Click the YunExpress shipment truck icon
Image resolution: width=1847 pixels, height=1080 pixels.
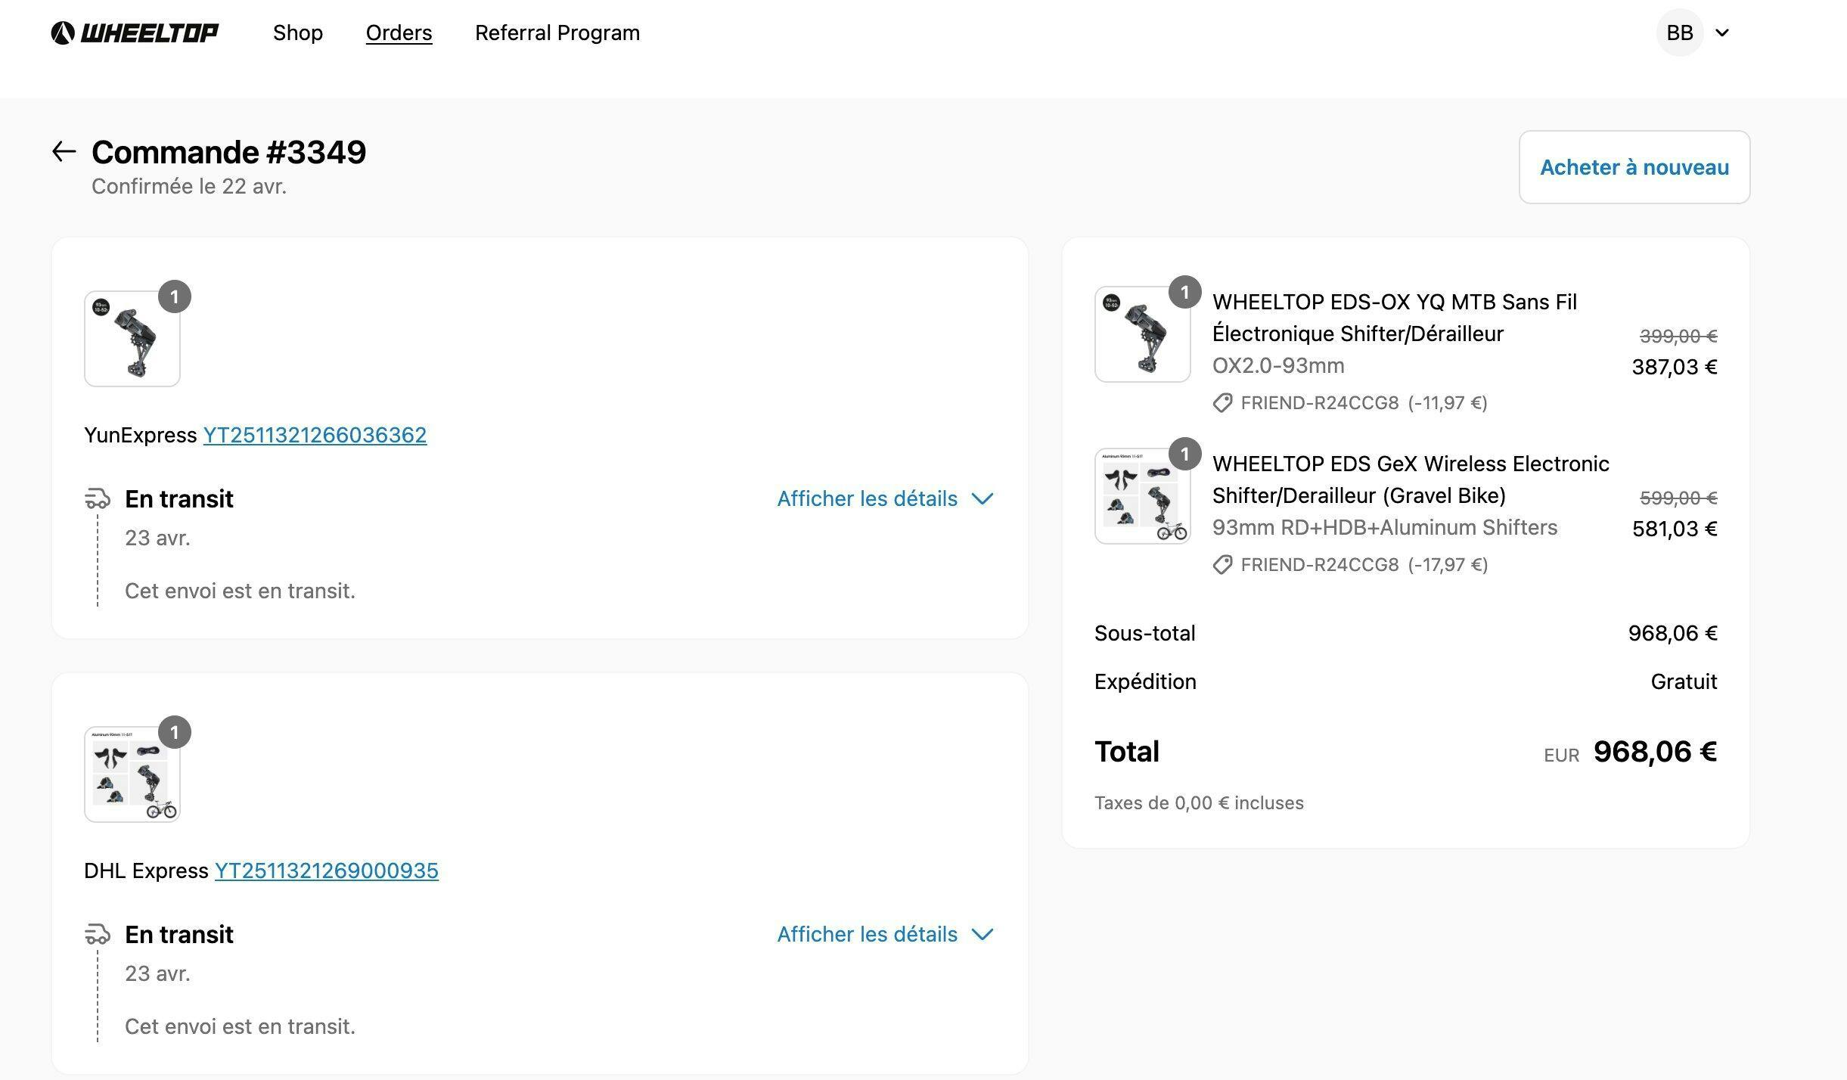[98, 499]
